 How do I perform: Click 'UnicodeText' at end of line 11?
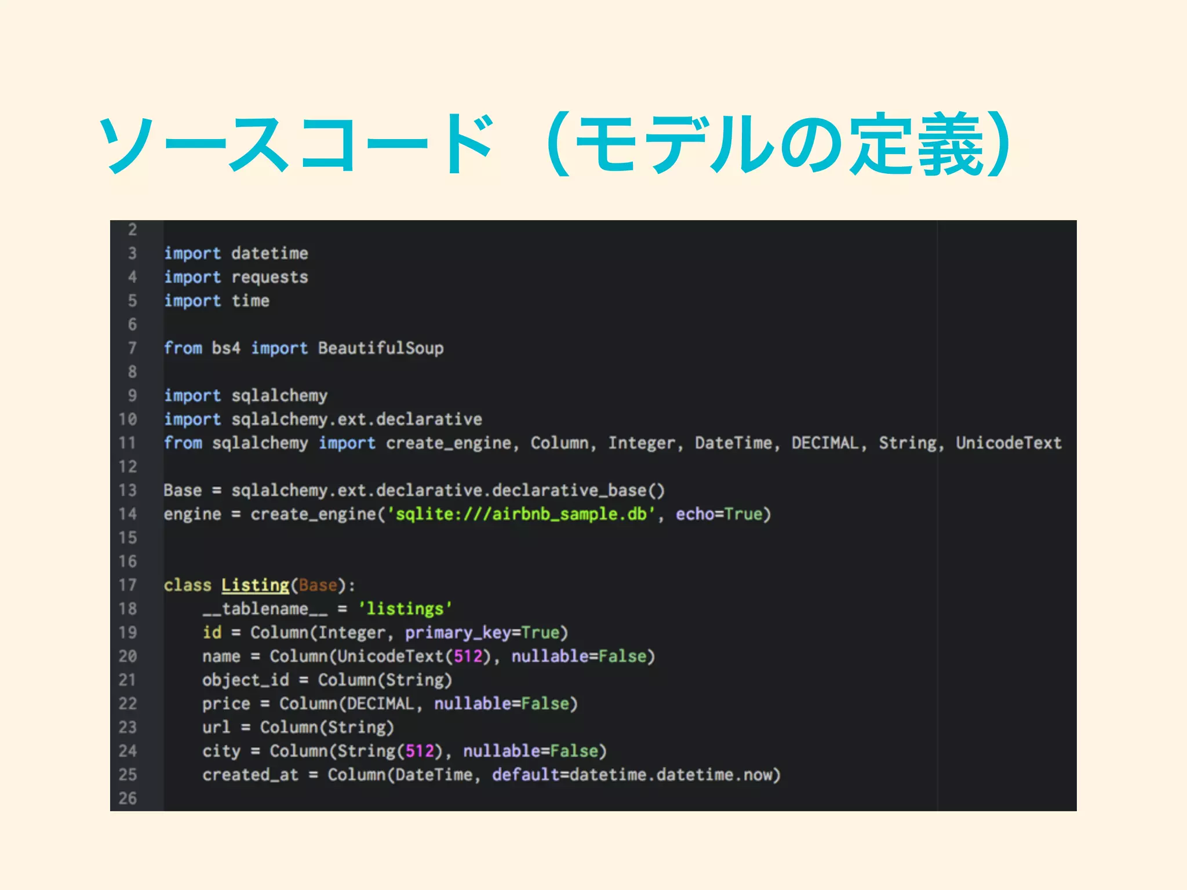click(1008, 443)
